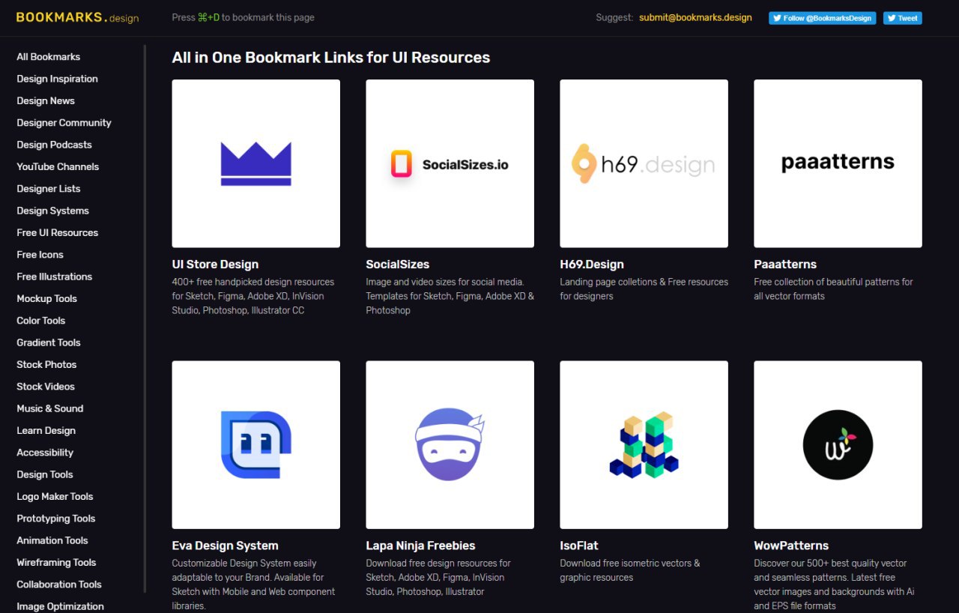The width and height of the screenshot is (959, 613).
Task: Open the Stock Photos category
Action: pos(46,364)
